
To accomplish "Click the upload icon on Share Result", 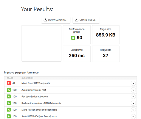I will coord(77,20).
